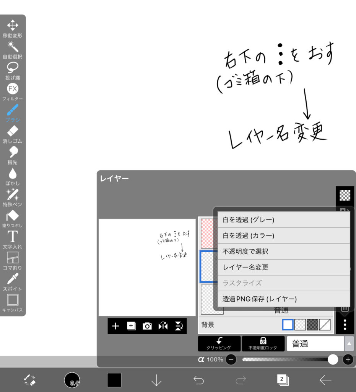Screen dimensions: 356x392
Task: Select the 塗りつぶし bucket fill tool
Action: [x=13, y=219]
